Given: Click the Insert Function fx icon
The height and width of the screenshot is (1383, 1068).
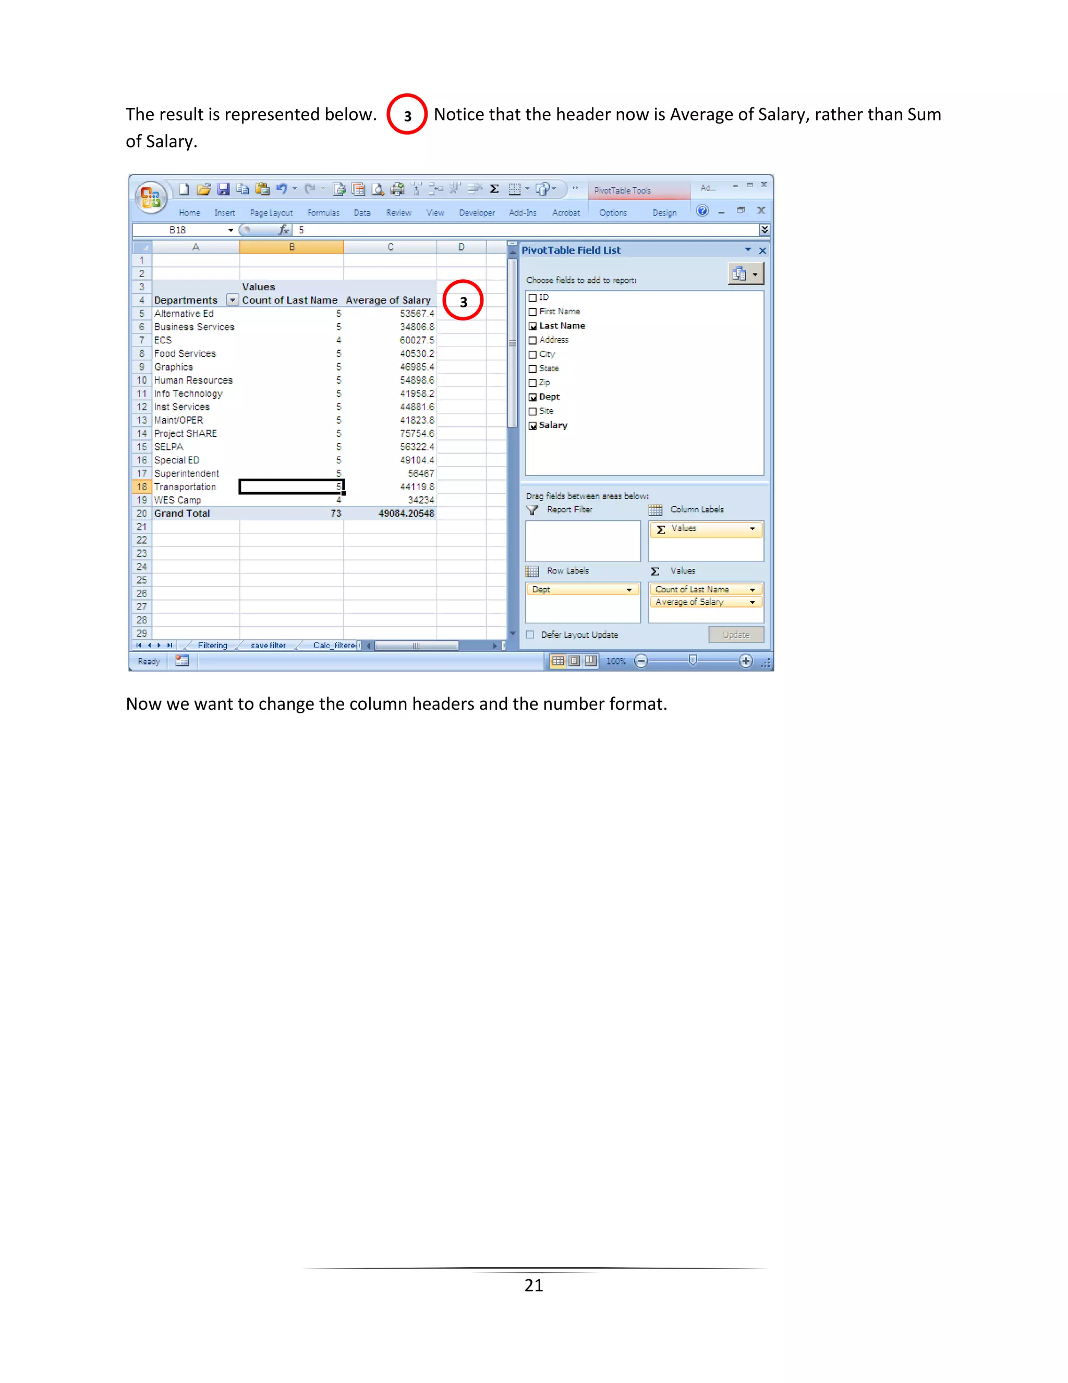Looking at the screenshot, I should pyautogui.click(x=284, y=230).
